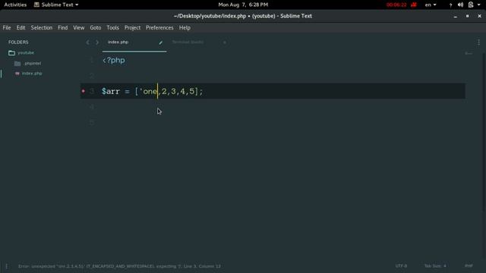Collapse the youtube folder in sidebar

click(26, 53)
